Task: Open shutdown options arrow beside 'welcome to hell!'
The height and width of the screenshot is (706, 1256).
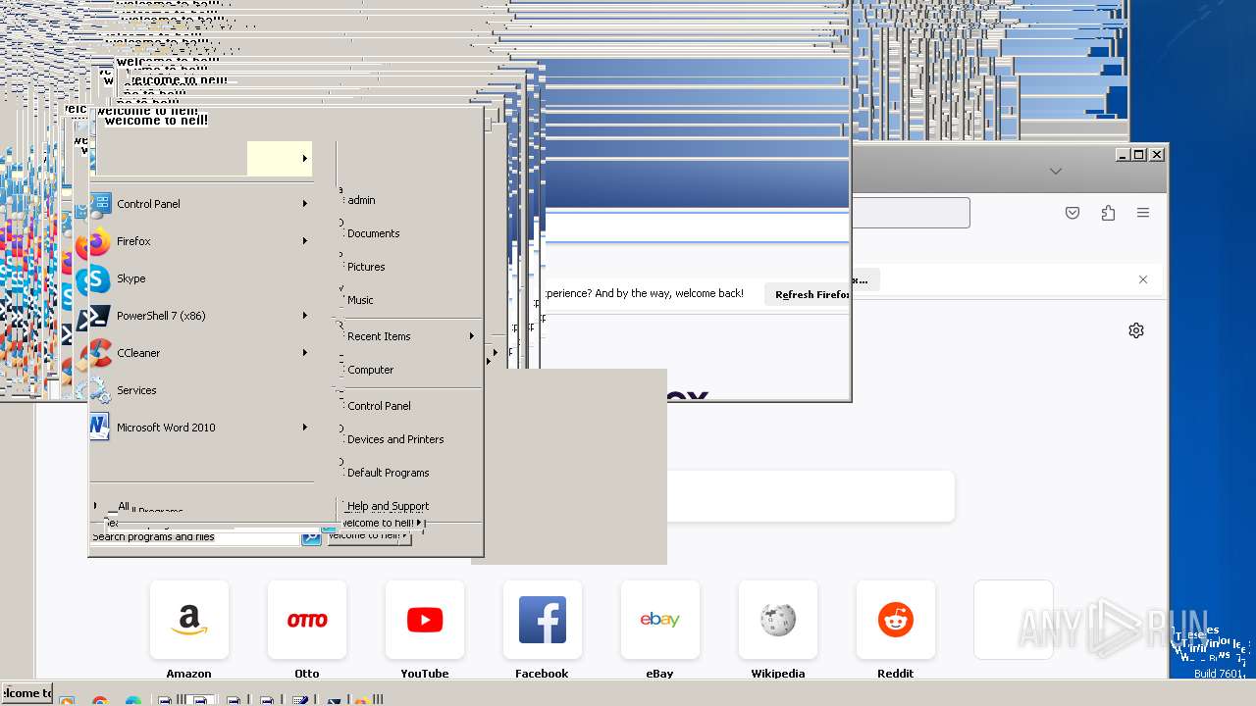Action: click(x=419, y=523)
